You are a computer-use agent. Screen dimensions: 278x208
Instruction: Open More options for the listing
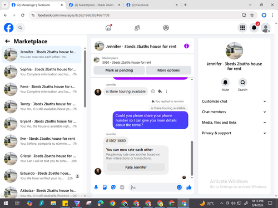pos(168,70)
